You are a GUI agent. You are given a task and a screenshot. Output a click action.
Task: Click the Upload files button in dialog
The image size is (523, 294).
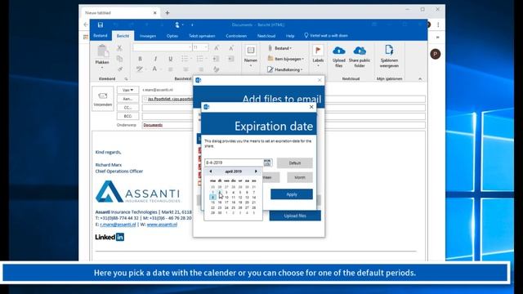(295, 216)
